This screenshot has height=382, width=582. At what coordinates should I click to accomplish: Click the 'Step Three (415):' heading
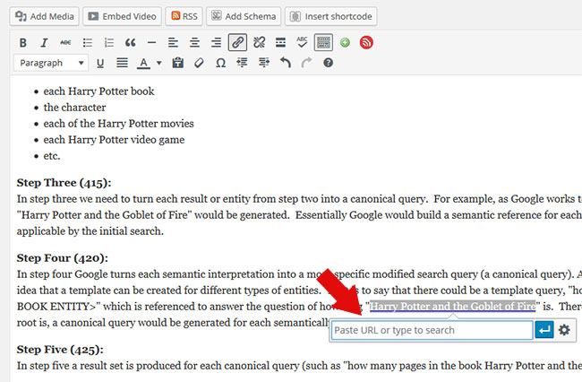click(64, 183)
